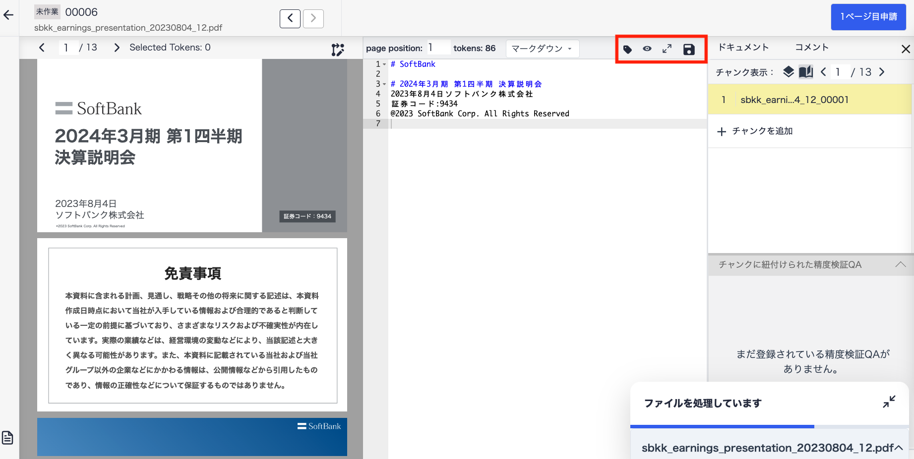
Task: Click the tokens: 86 counter
Action: tap(475, 48)
